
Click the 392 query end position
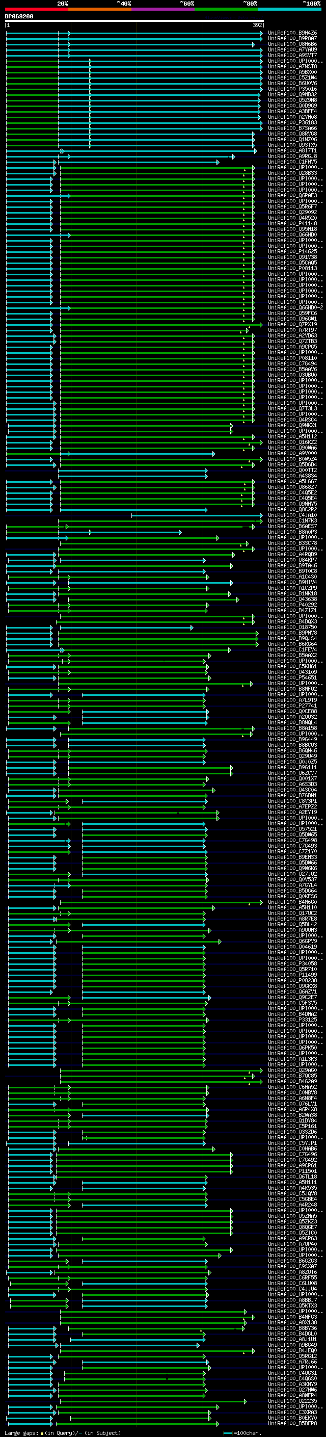pos(257,25)
